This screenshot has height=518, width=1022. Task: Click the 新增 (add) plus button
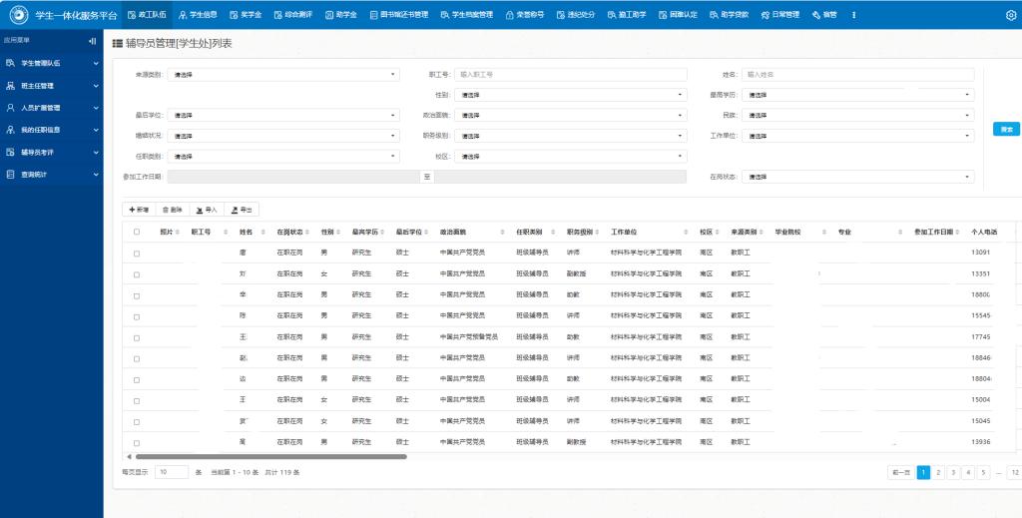coord(139,210)
